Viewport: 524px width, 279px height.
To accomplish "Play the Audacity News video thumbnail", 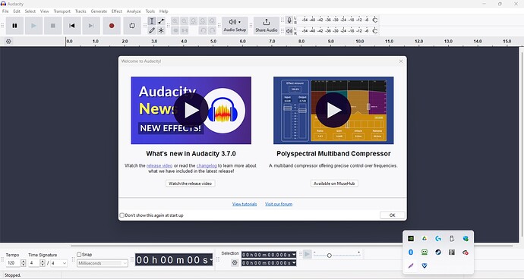I will 191,110.
